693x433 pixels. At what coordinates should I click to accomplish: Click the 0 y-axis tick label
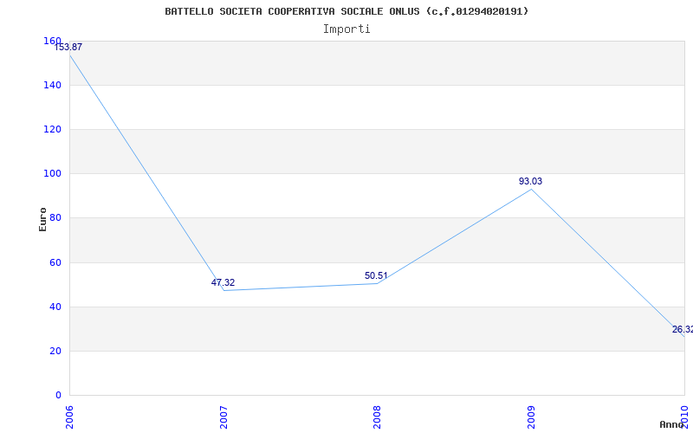[58, 395]
